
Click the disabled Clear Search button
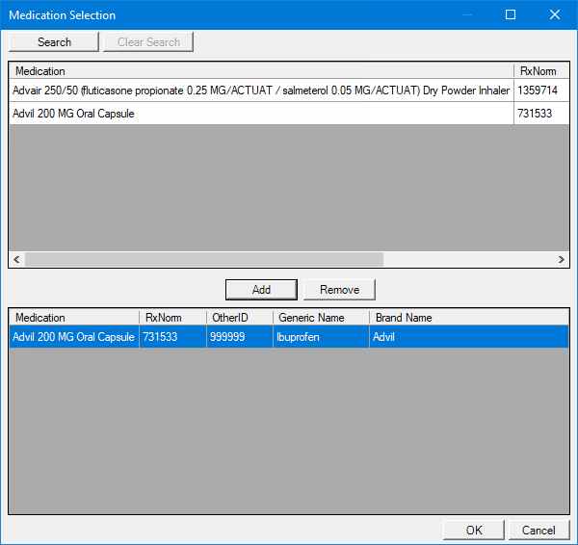click(x=148, y=42)
